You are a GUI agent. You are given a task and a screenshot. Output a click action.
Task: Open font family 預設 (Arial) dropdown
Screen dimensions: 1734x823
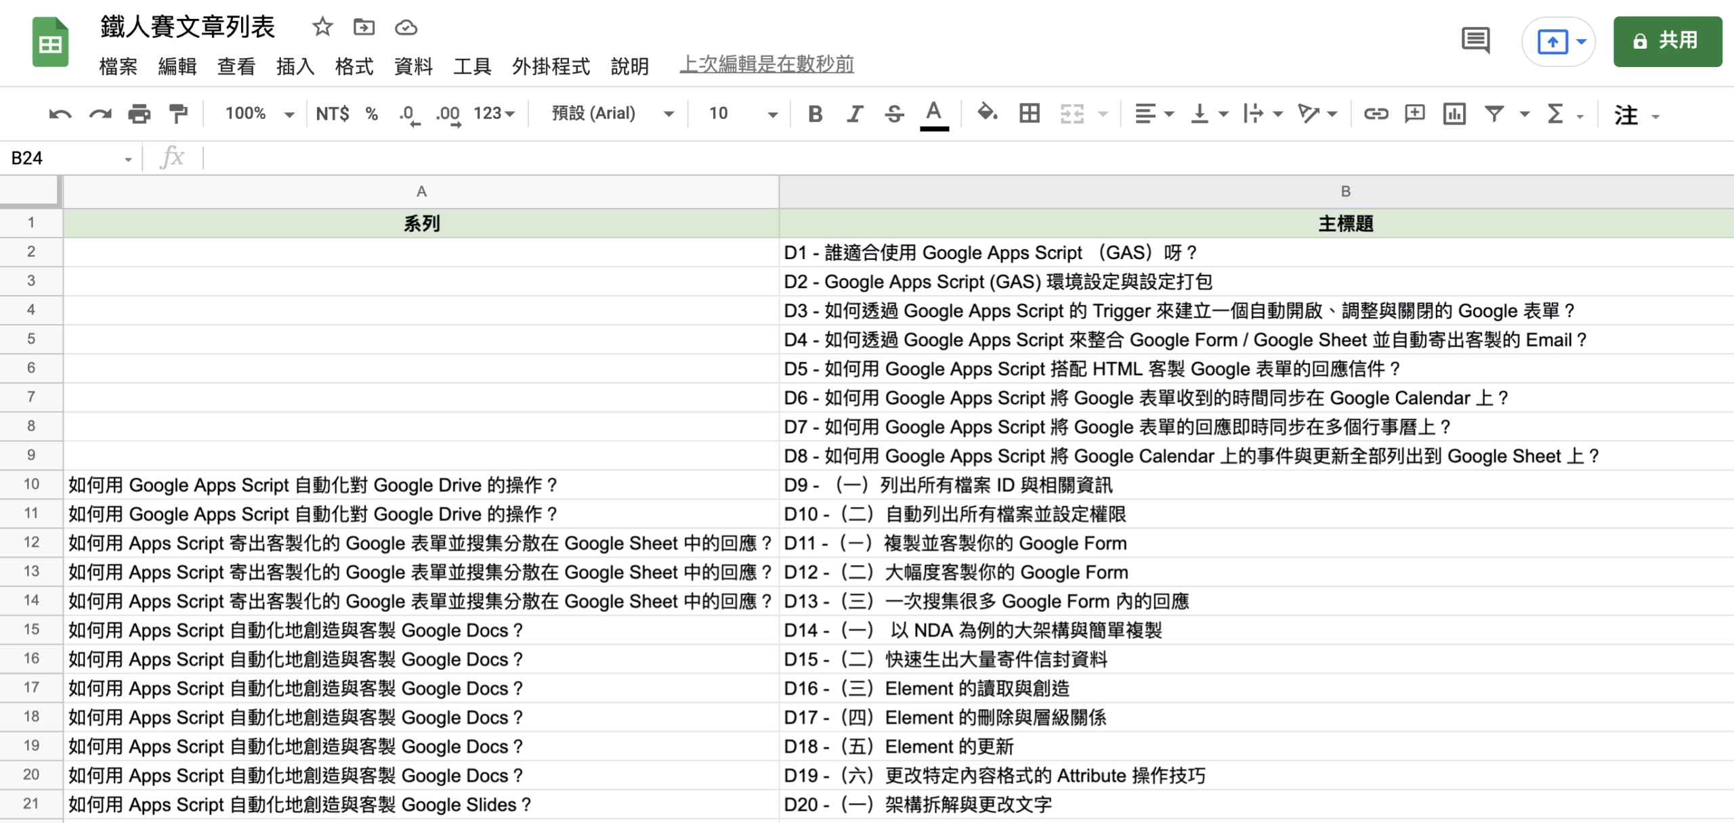613,114
